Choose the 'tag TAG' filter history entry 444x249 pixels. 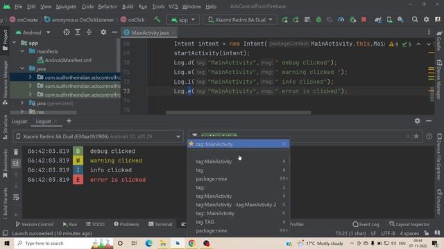pyautogui.click(x=239, y=222)
